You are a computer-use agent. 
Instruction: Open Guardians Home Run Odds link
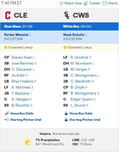pos(22,113)
